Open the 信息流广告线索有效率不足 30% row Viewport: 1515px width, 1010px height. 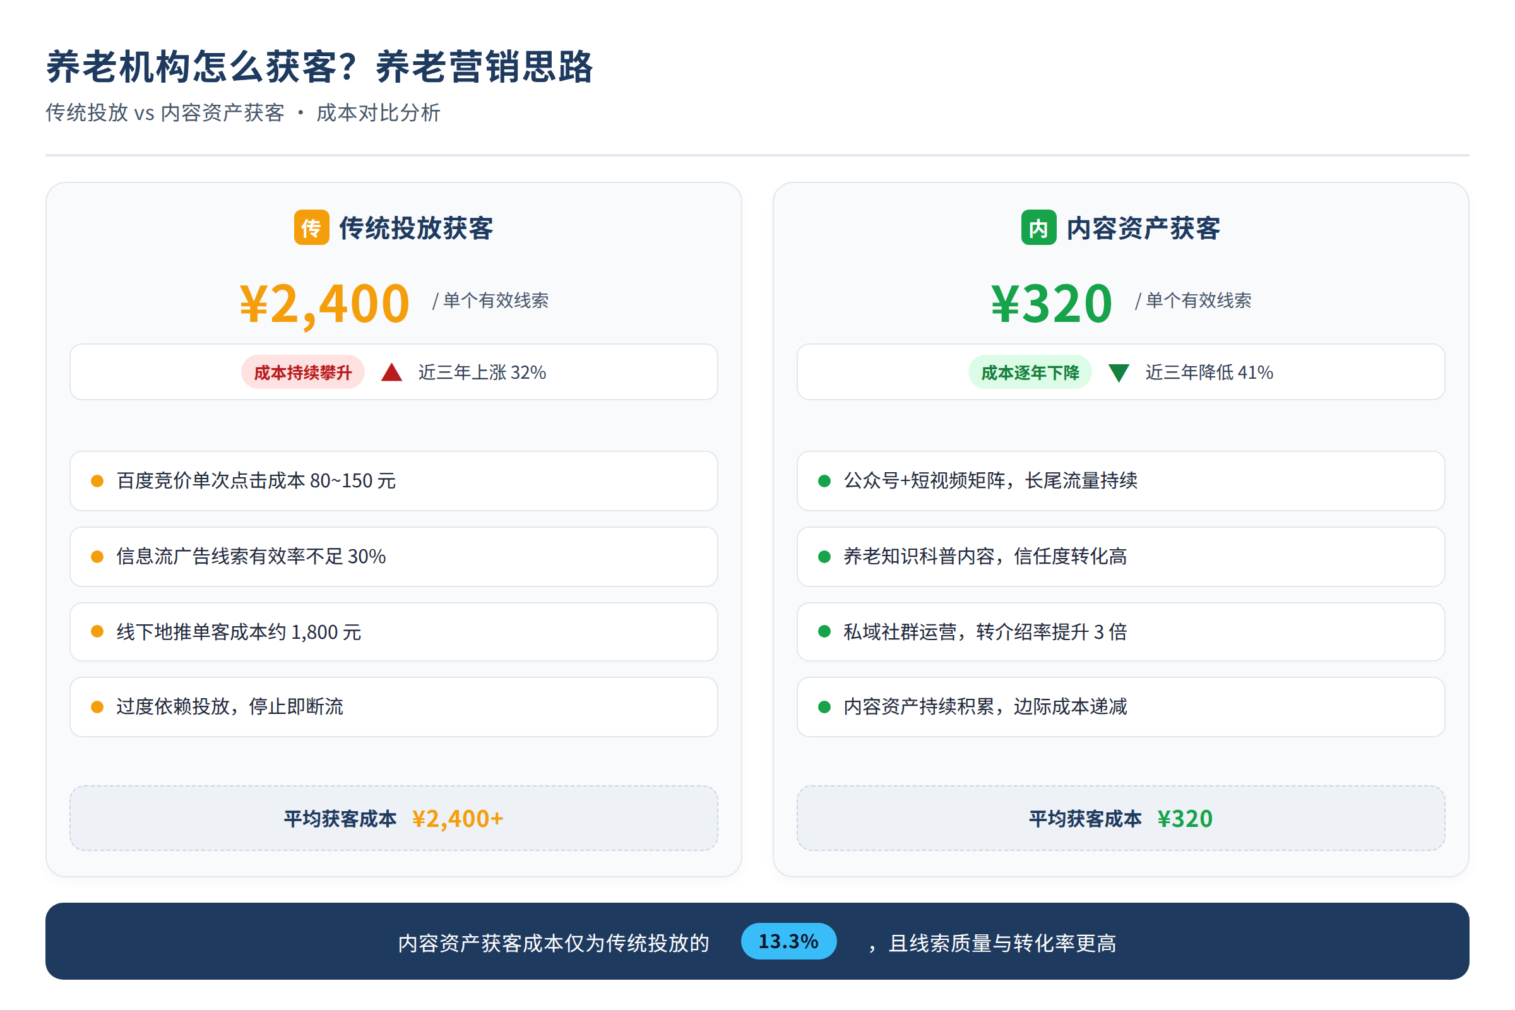393,557
